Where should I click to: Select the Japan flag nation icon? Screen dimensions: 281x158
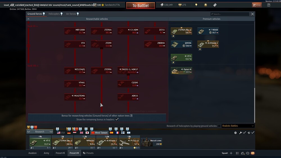(x=87, y=133)
